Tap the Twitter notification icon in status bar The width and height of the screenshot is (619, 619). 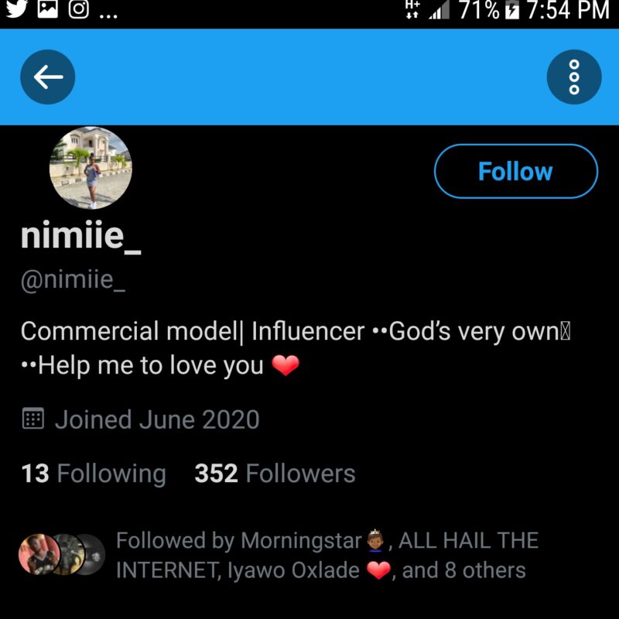[x=16, y=9]
